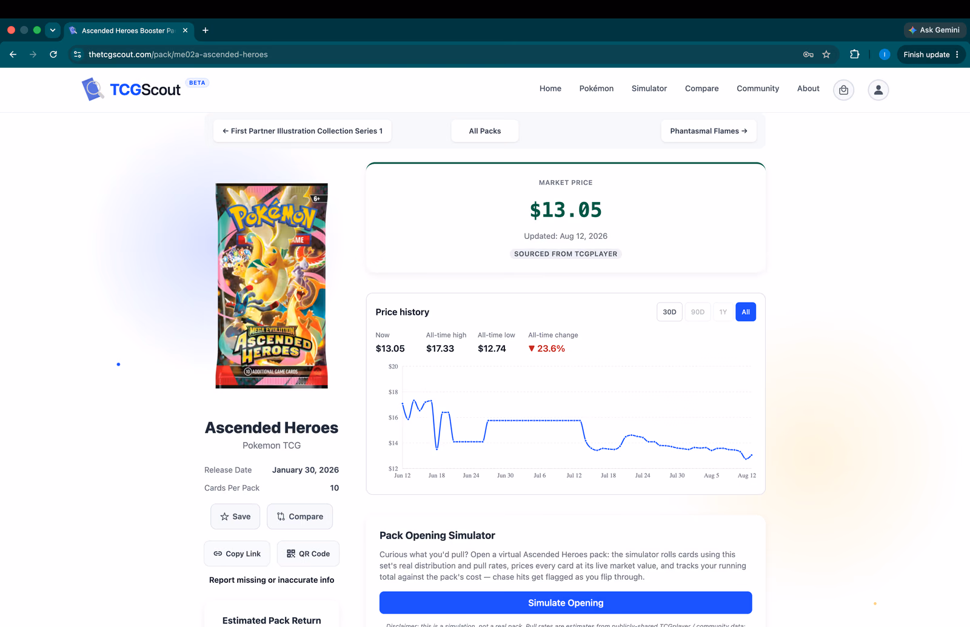
Task: Click the Ask Gemini button
Action: (x=934, y=30)
